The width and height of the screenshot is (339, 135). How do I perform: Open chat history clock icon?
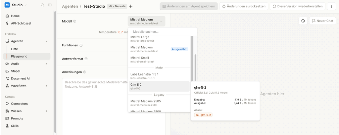(303, 21)
